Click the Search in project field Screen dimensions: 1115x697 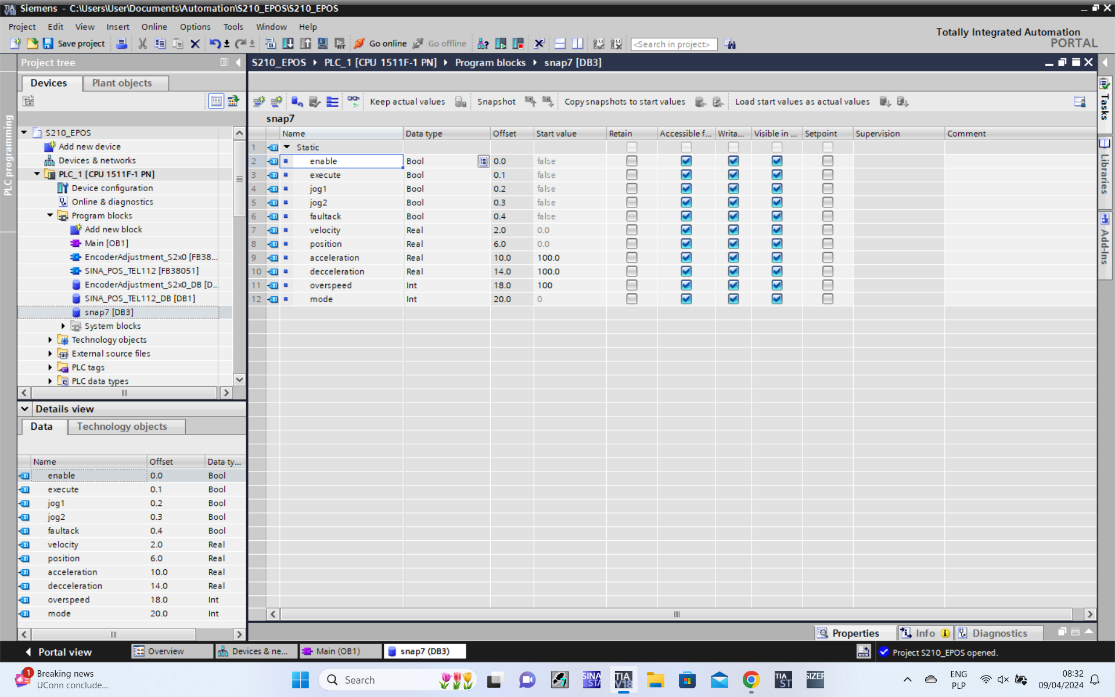coord(674,44)
